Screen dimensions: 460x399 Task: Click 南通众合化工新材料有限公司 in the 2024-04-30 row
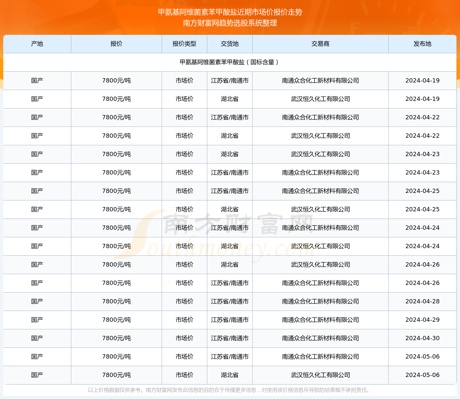point(320,338)
